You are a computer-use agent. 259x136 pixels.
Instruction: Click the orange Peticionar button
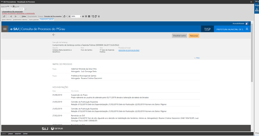tap(194, 36)
